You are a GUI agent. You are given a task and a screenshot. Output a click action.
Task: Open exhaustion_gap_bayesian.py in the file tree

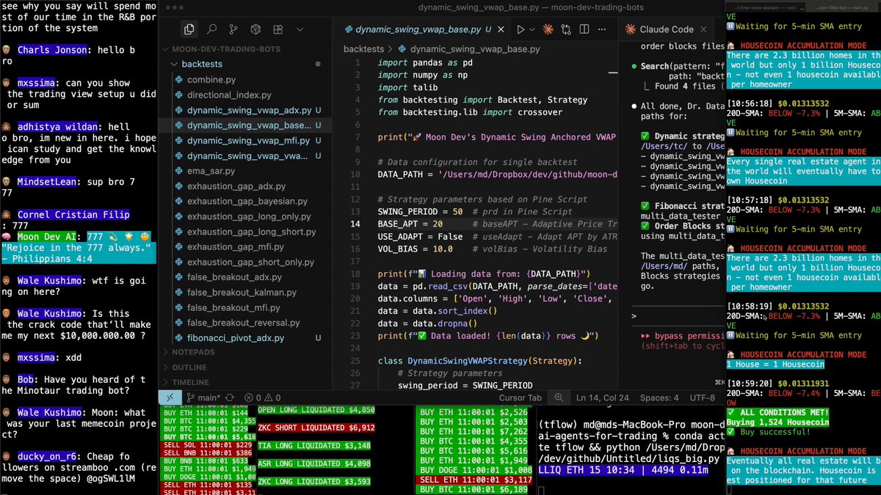click(x=247, y=201)
